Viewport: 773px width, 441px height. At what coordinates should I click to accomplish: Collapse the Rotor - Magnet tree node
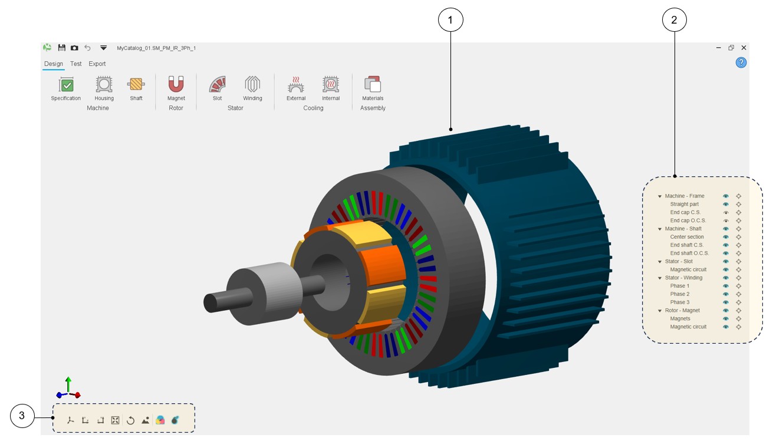coord(660,311)
